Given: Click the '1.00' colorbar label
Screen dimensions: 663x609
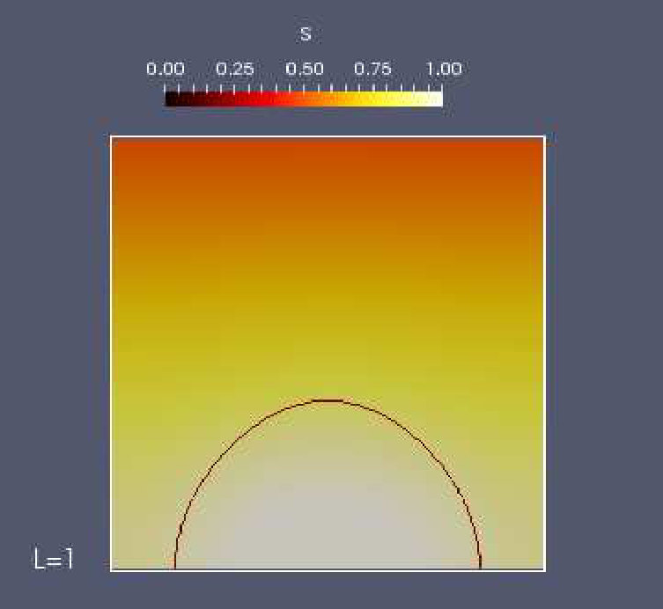Looking at the screenshot, I should pos(444,69).
